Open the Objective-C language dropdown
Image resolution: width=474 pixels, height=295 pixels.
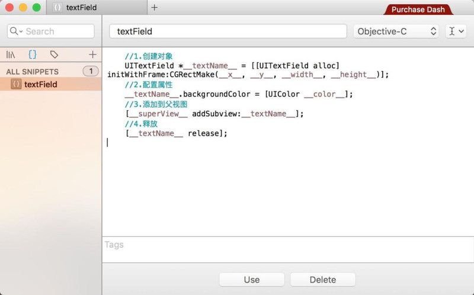coord(396,31)
